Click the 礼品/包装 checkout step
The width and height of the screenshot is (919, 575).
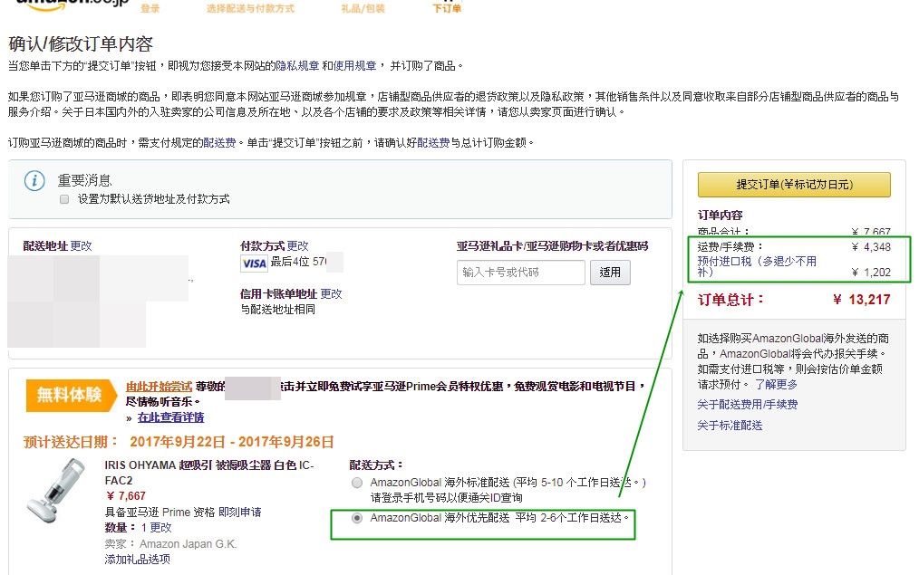(363, 9)
